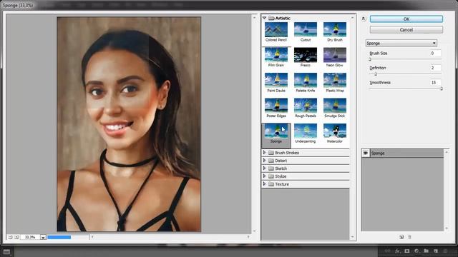Expand the Sketch filter folder

[264, 168]
